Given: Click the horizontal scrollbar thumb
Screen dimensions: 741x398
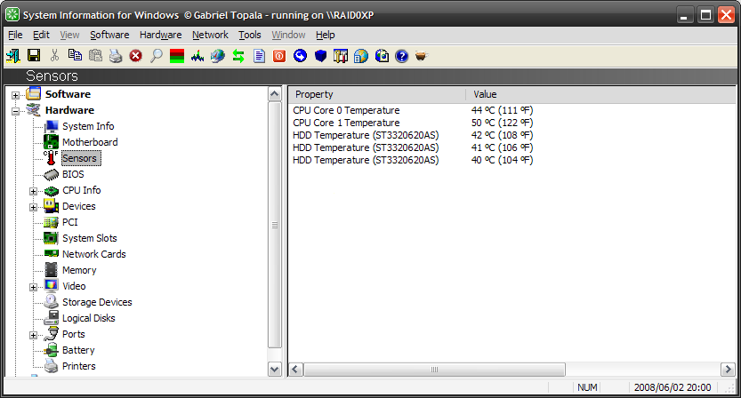Looking at the screenshot, I should (x=434, y=370).
